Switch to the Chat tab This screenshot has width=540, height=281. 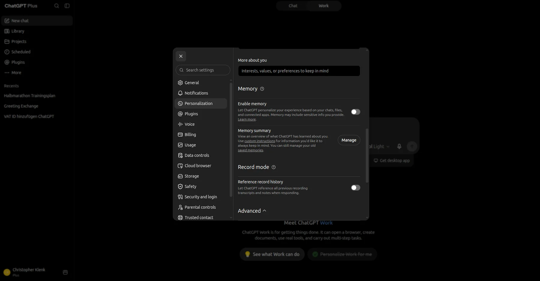(x=293, y=6)
